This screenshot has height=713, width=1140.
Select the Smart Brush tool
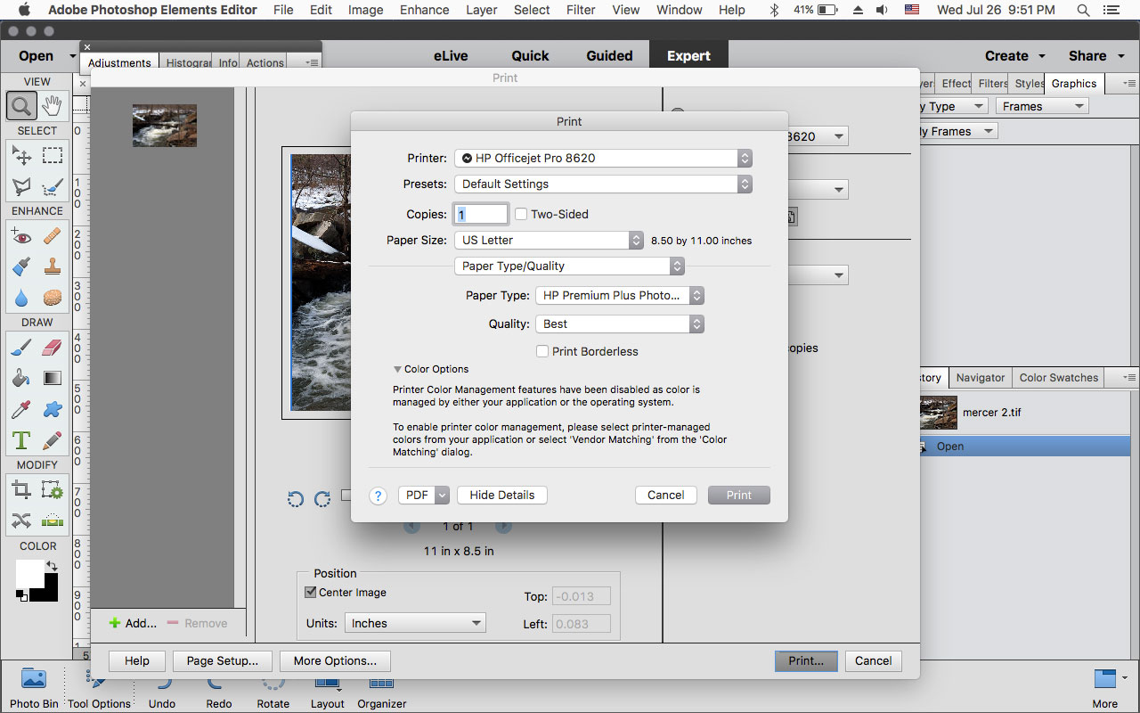(21, 266)
